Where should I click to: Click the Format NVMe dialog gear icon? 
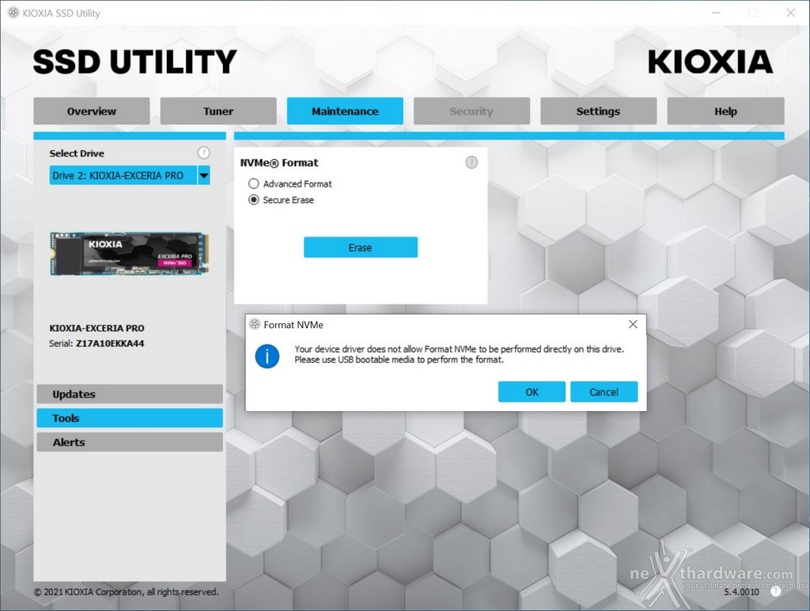[254, 324]
